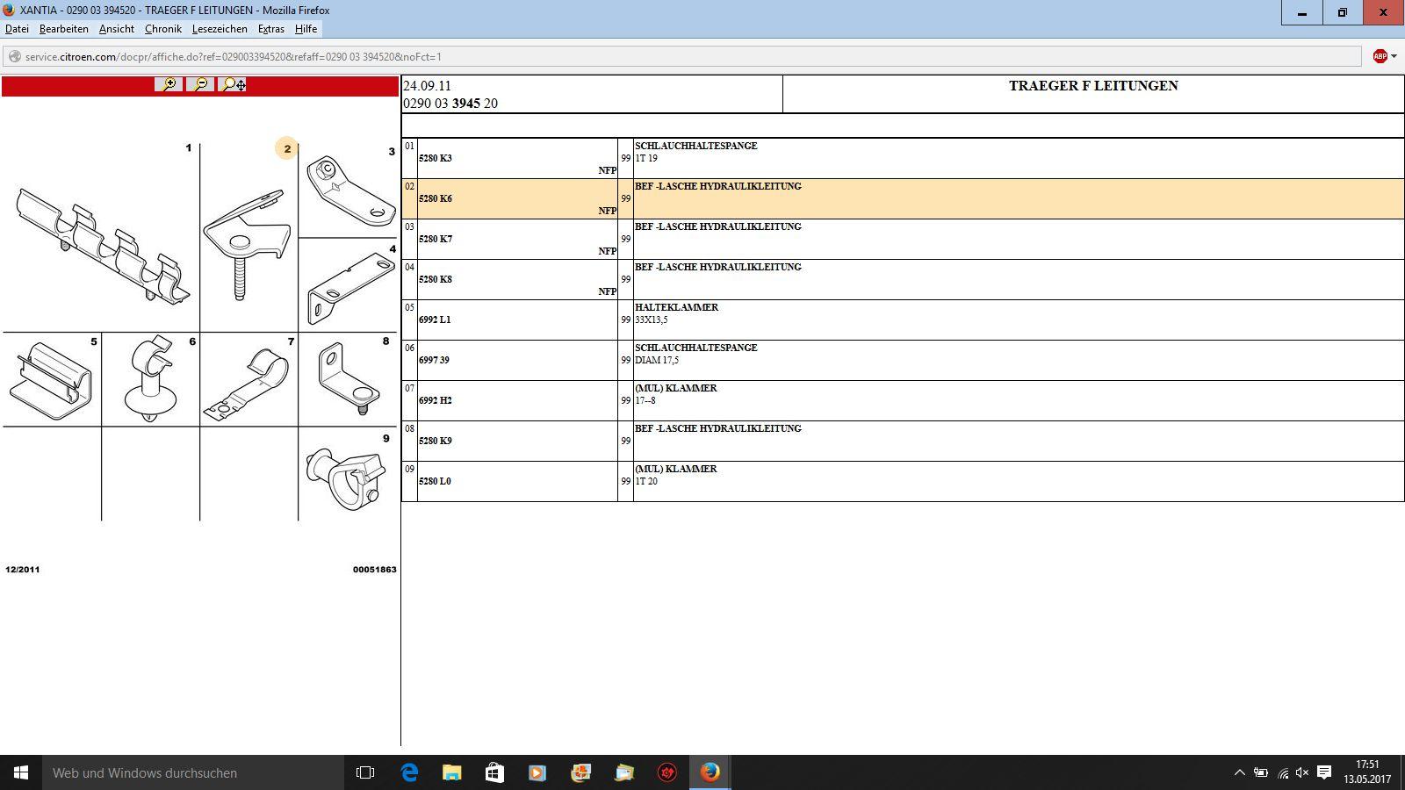1405x790 pixels.
Task: Open the media player taskbar icon
Action: [537, 772]
